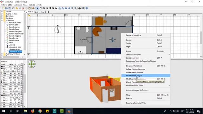Toggle visibility checkbox of the Combi row
The image size is (203, 114).
point(22,85)
